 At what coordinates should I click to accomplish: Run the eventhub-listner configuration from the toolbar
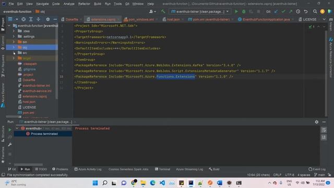[x=236, y=11]
